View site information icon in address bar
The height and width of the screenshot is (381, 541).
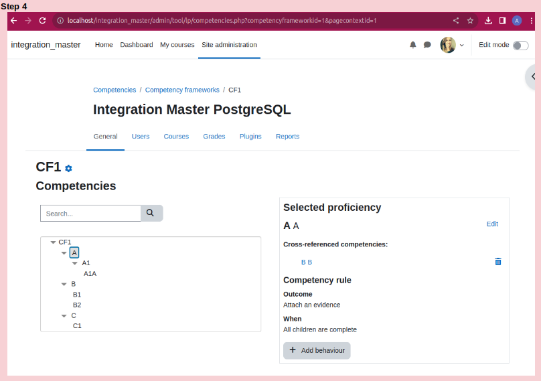point(60,21)
